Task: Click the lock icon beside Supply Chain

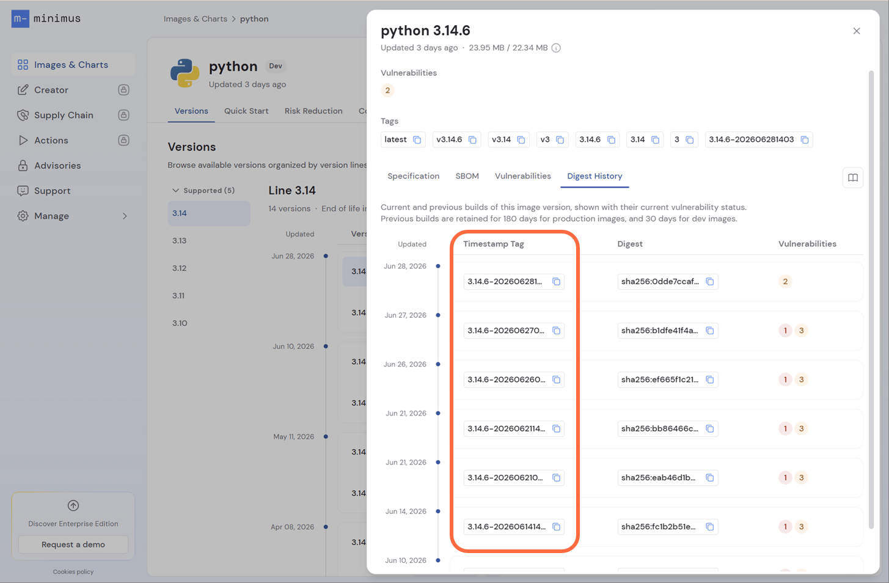Action: (x=123, y=115)
